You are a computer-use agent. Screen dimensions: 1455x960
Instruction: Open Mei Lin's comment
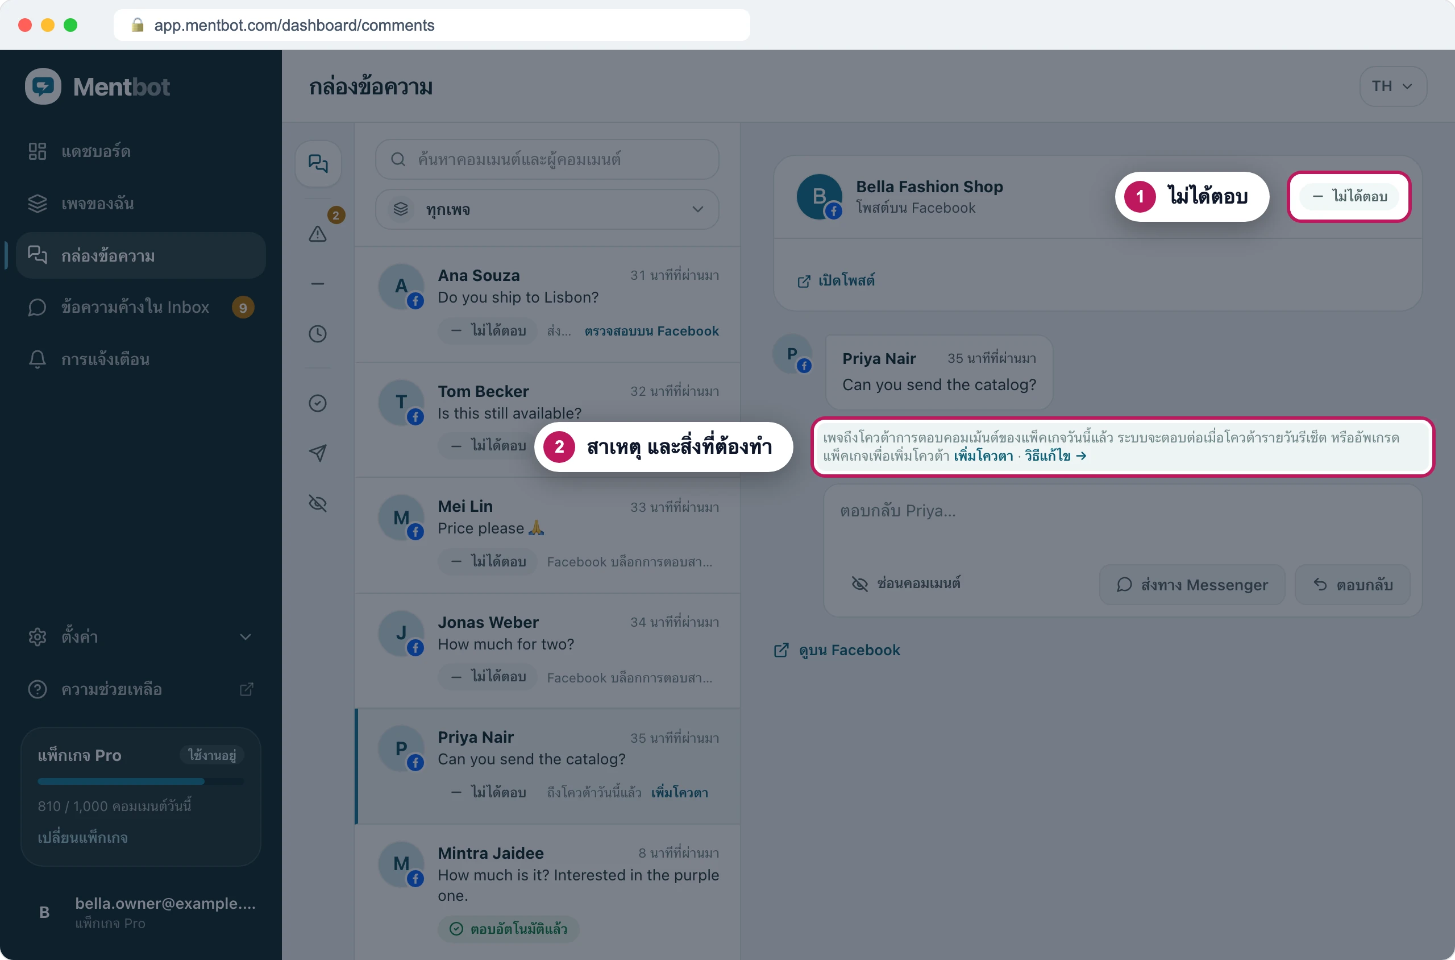click(547, 535)
